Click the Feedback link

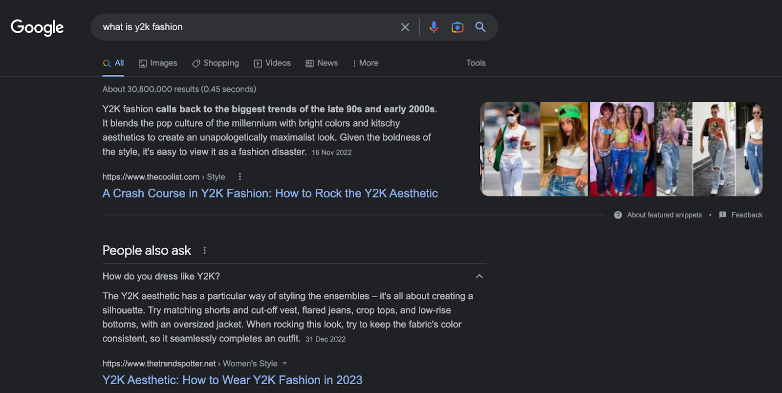pos(746,215)
